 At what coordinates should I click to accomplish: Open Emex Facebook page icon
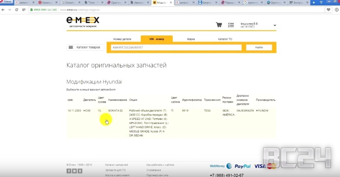click(69, 171)
